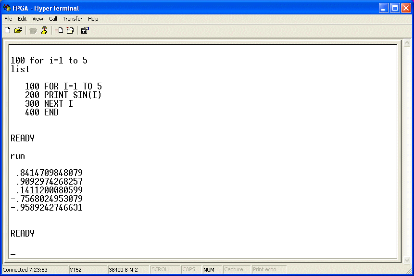Disconnect using the yellow phone icon
This screenshot has height=276, width=414.
click(44, 30)
